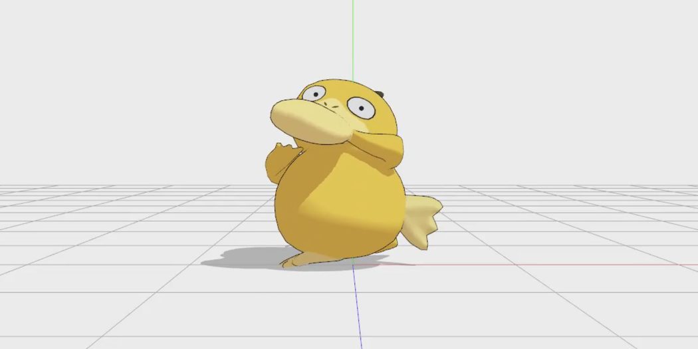Select Psyduck's foot on the ground
This screenshot has width=698, height=349.
coord(299,260)
